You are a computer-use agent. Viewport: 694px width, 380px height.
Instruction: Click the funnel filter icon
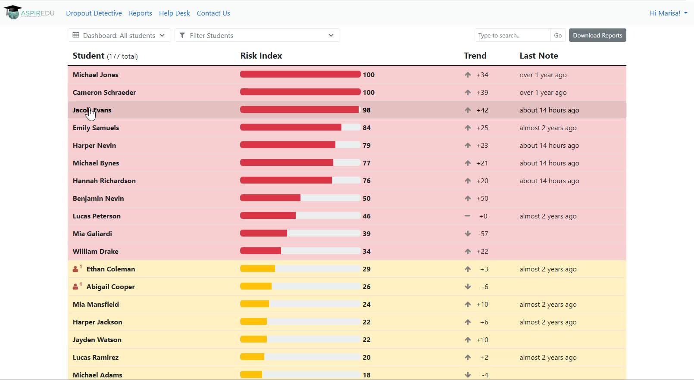point(182,35)
